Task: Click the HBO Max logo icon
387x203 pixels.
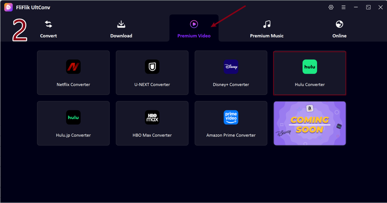Action: [x=152, y=117]
